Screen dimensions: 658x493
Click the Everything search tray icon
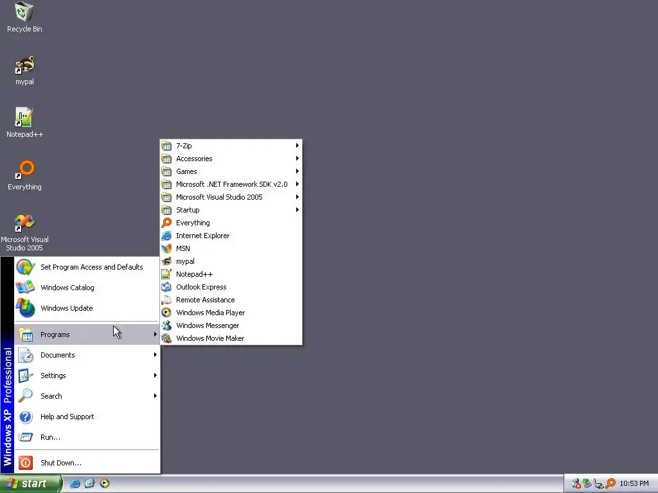pos(610,483)
